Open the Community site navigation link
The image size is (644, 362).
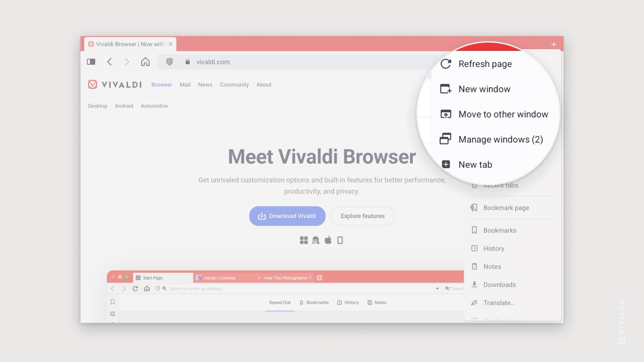tap(234, 84)
